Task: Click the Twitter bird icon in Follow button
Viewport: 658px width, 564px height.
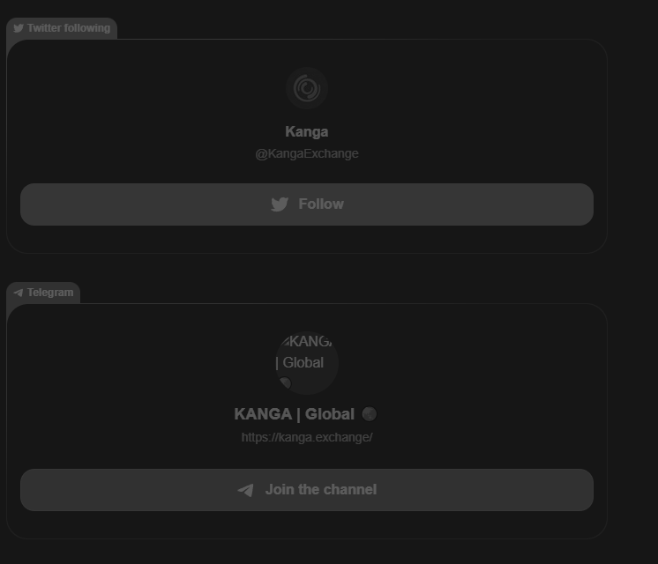Action: pyautogui.click(x=280, y=204)
